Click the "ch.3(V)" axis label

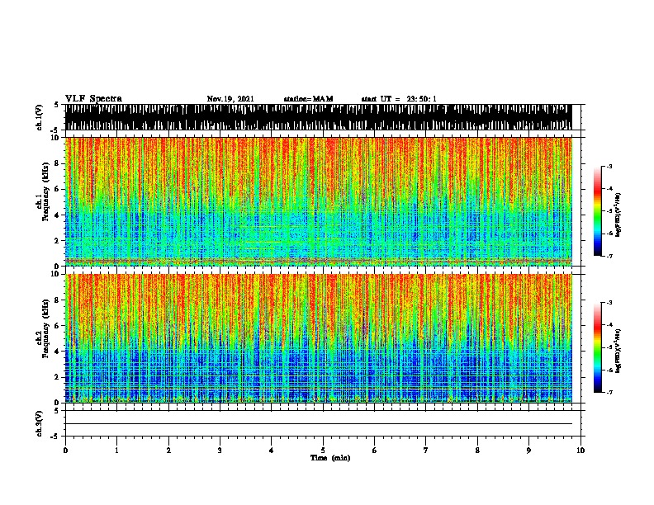tap(40, 424)
